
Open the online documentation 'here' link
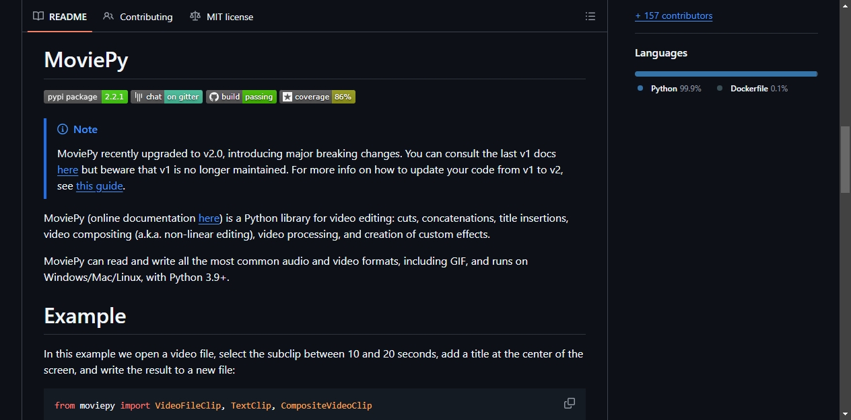(209, 218)
